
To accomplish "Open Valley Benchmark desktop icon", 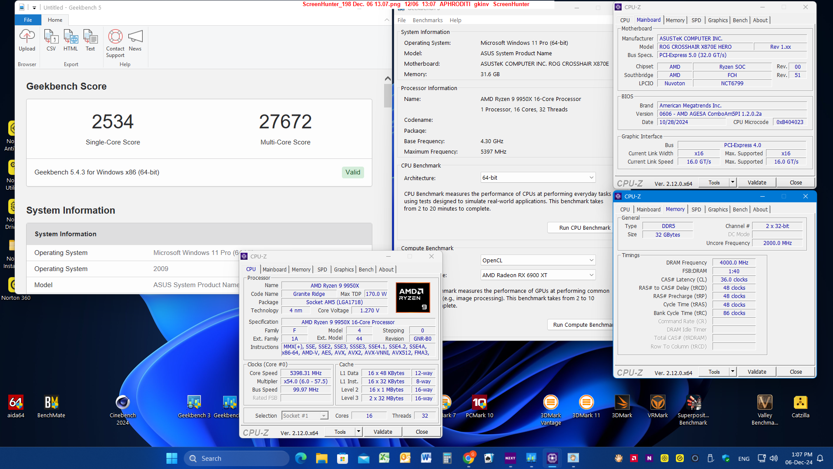I will [765, 410].
